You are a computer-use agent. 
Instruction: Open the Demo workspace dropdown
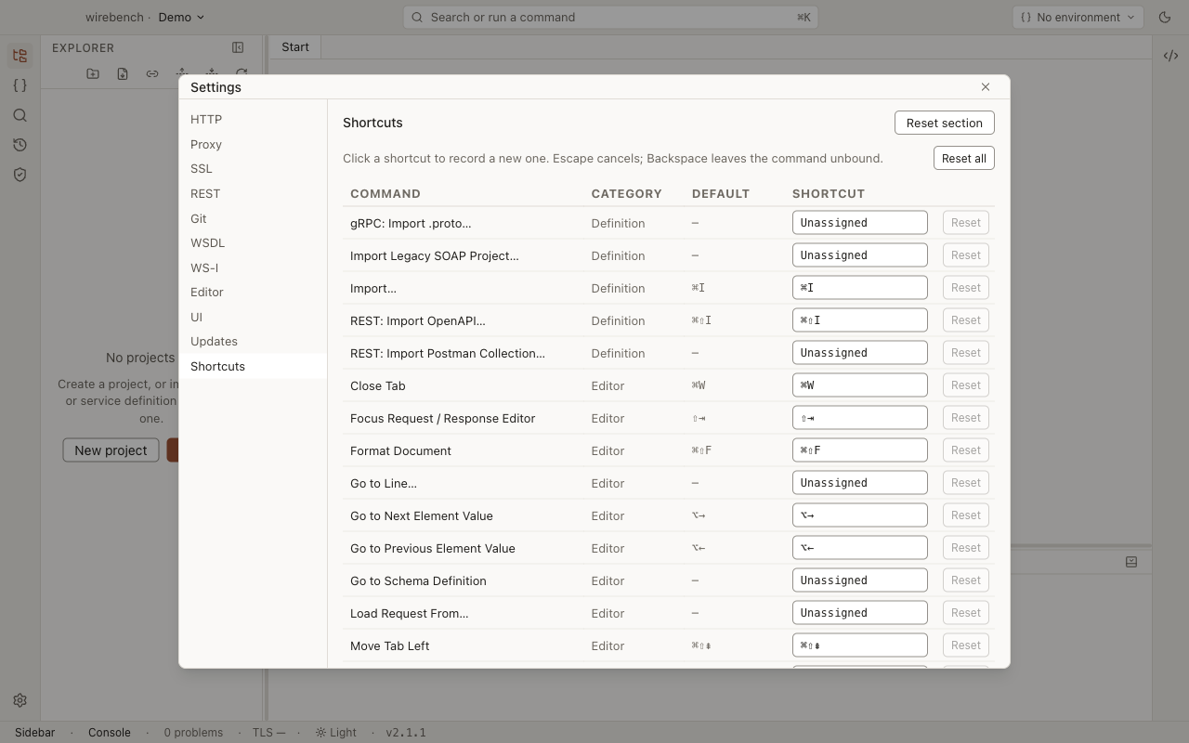pos(181,17)
